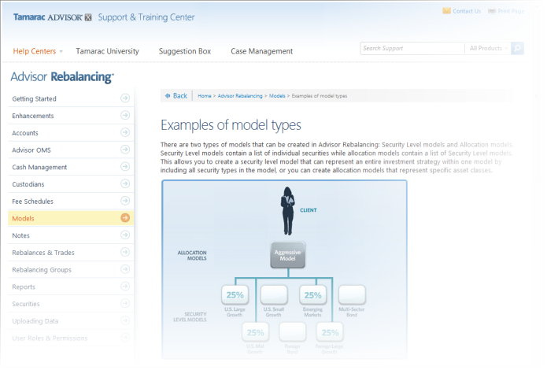
Task: Click the Print Page printer icon
Action: pyautogui.click(x=491, y=11)
